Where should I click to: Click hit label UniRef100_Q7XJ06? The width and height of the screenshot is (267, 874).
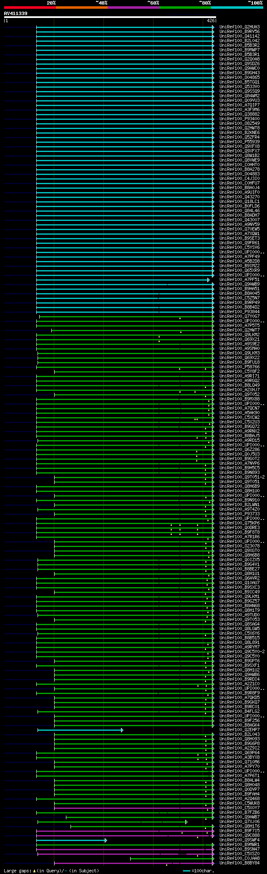pos(239,822)
